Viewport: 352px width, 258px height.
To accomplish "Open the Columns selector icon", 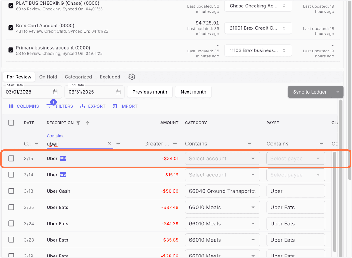I will tap(11, 106).
